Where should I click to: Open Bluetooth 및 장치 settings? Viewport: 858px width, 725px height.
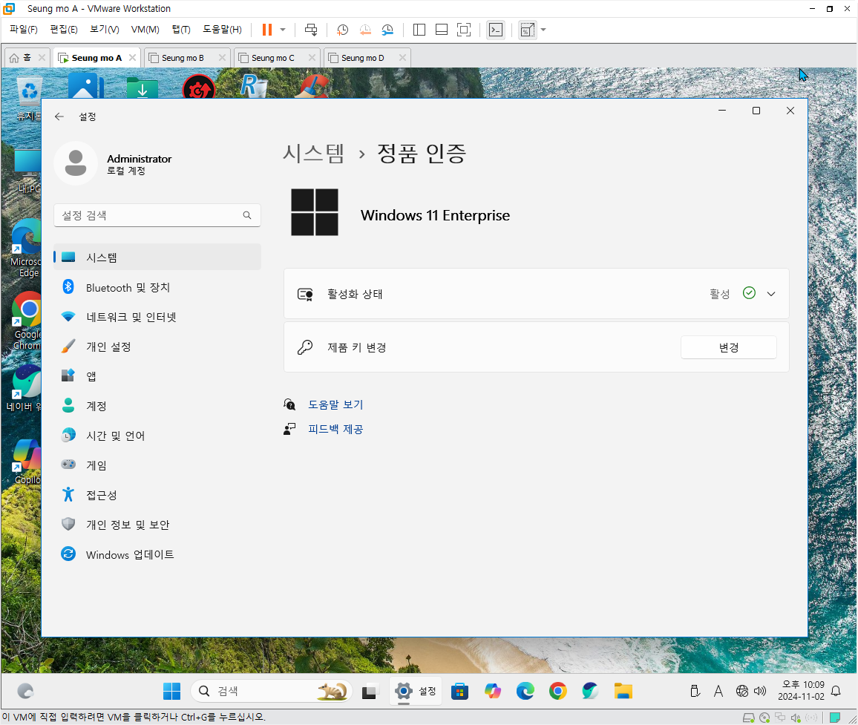pos(157,287)
